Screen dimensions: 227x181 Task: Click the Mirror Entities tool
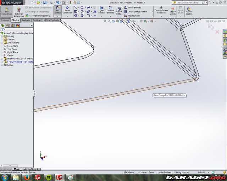tap(134, 7)
